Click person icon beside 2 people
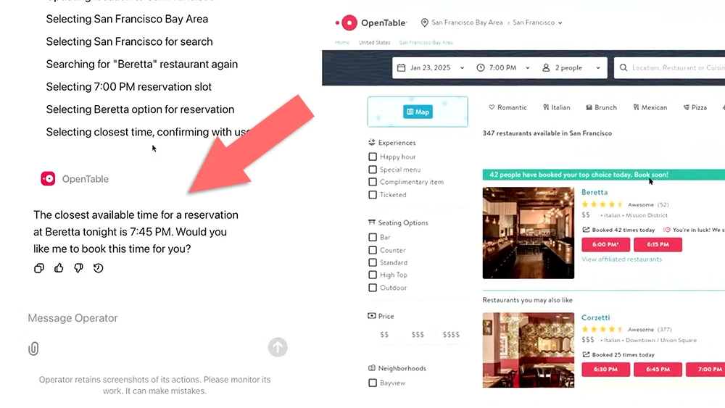Image resolution: width=725 pixels, height=408 pixels. pyautogui.click(x=546, y=68)
